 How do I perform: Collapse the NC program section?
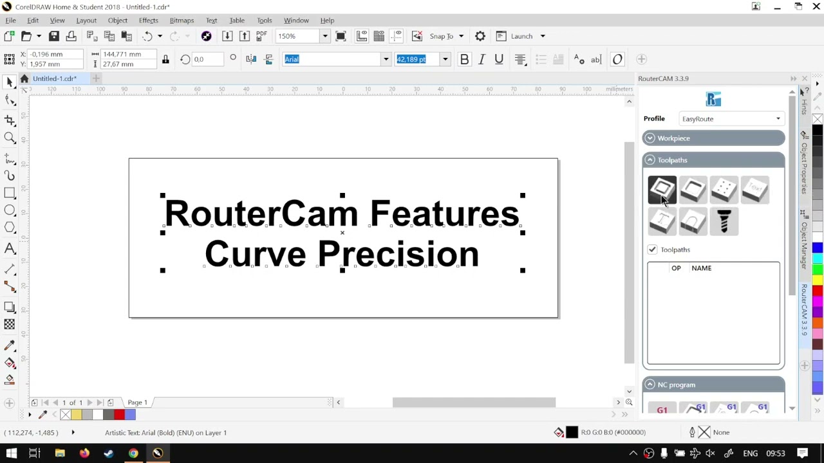(713, 385)
